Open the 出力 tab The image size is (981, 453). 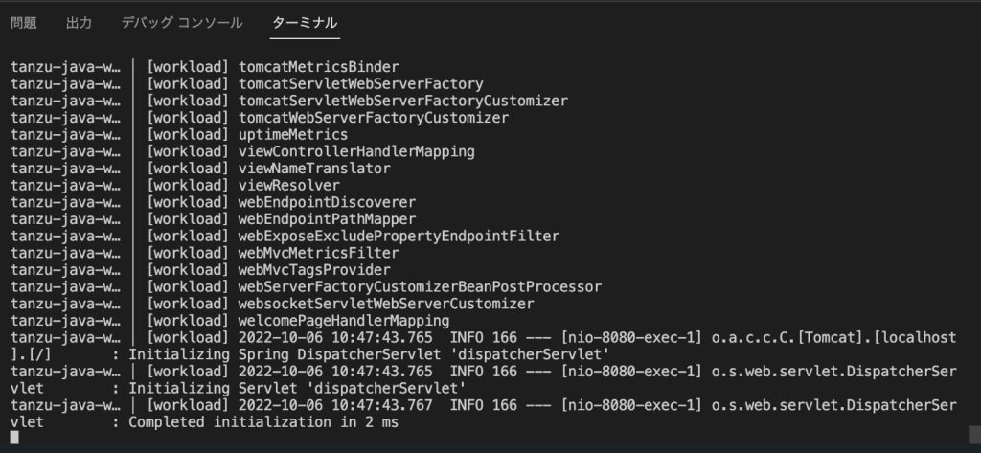point(79,22)
